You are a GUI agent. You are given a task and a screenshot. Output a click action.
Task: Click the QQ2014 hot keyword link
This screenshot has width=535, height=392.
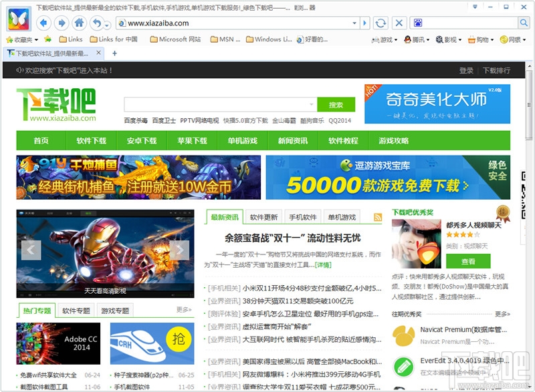coord(340,121)
